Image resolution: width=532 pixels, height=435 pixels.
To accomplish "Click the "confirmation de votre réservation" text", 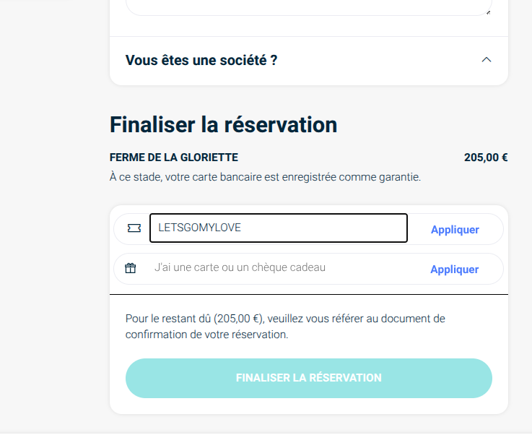I will point(206,335).
